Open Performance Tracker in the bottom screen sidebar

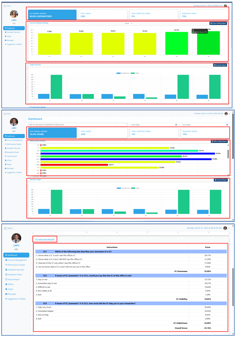(x=16, y=265)
